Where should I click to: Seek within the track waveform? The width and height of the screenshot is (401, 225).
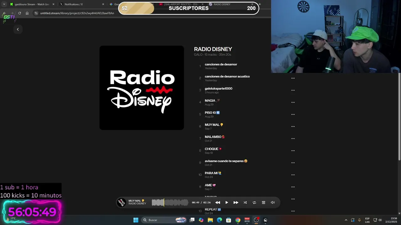coord(170,202)
